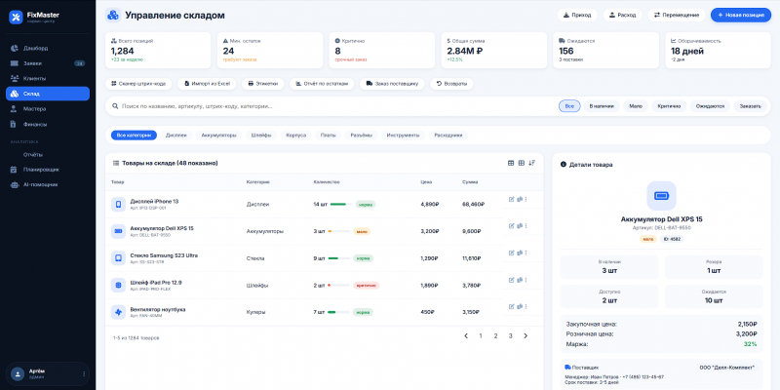Open Клиенты via its people icon
The width and height of the screenshot is (780, 390).
coord(15,79)
